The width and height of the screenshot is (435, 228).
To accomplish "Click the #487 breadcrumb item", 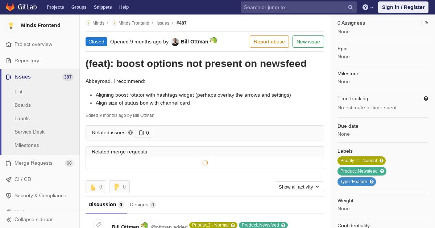I will pyautogui.click(x=182, y=23).
